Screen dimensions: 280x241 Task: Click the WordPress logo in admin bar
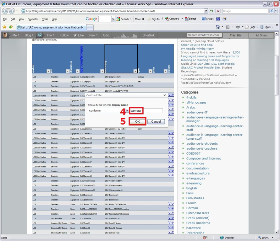click(x=40, y=35)
